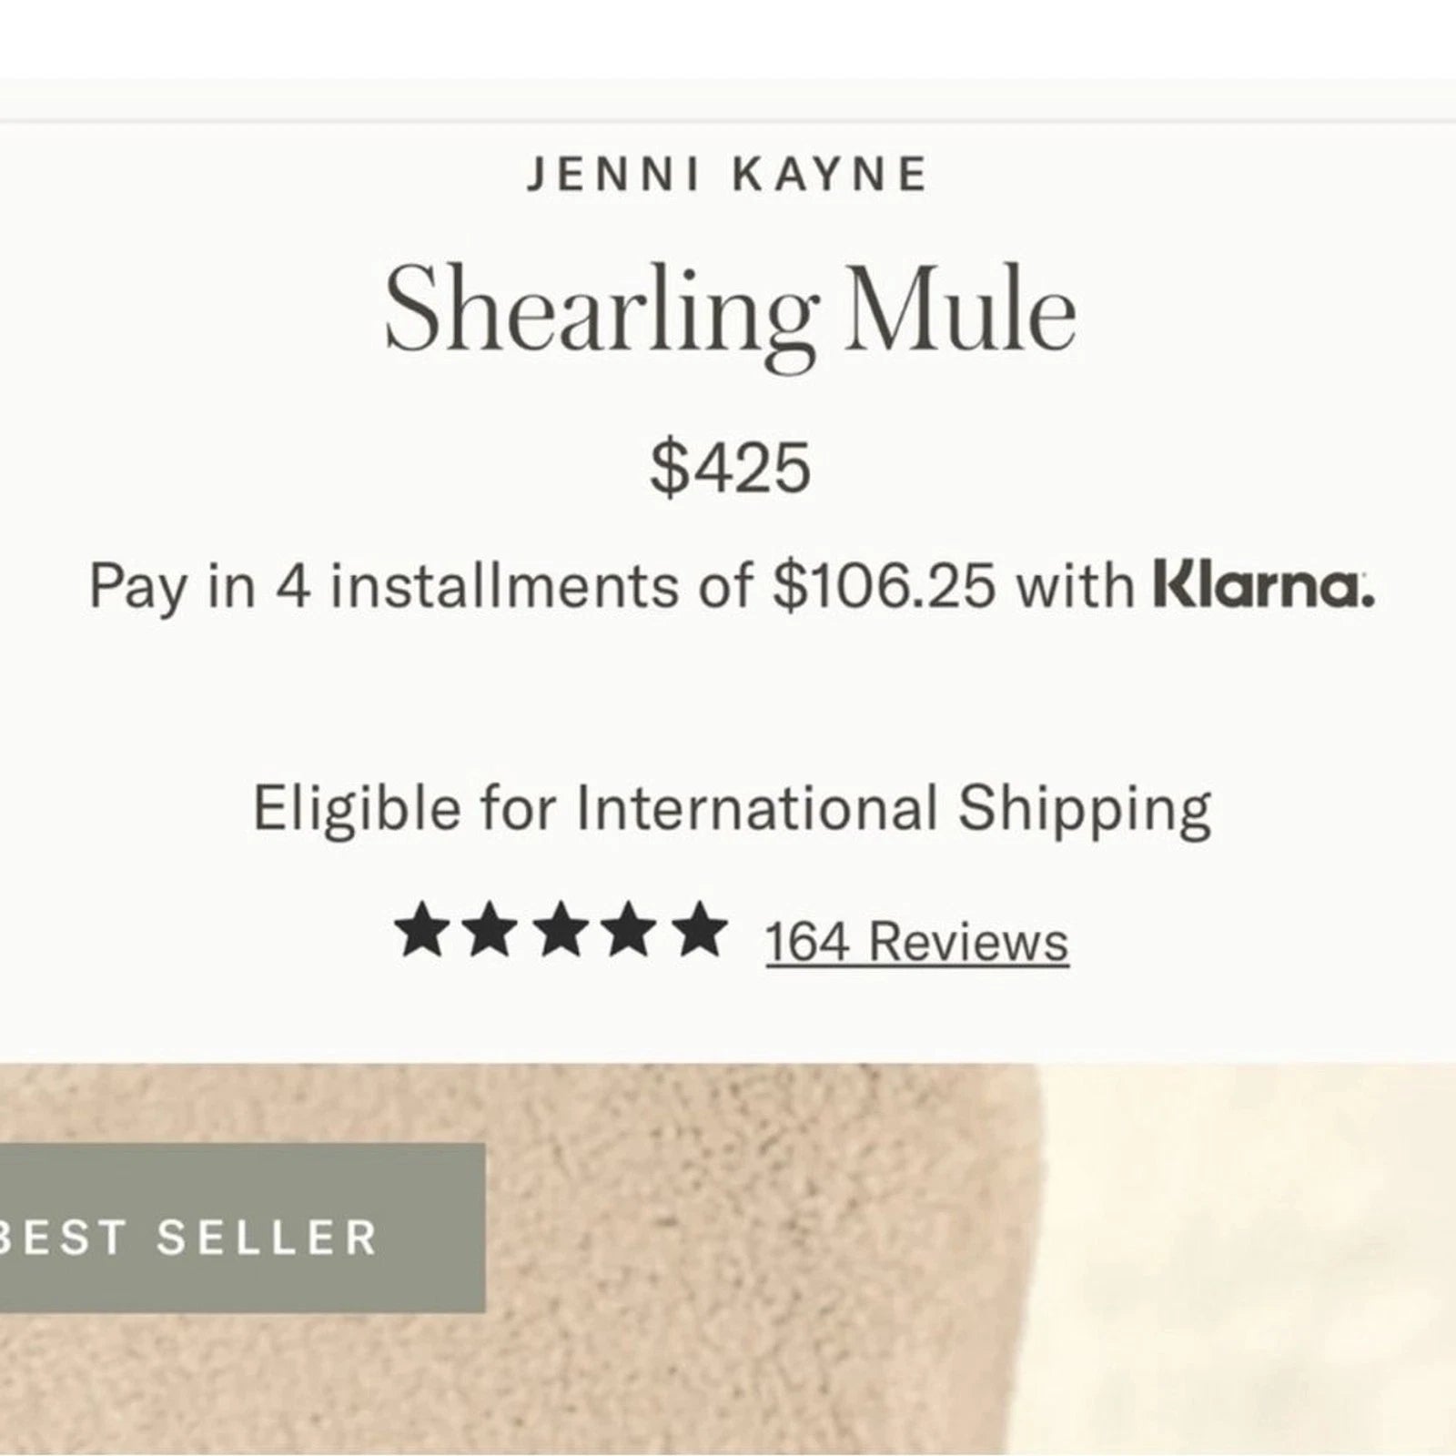
Task: Click the word 'Eligible' in the shipping notice
Action: tap(356, 808)
